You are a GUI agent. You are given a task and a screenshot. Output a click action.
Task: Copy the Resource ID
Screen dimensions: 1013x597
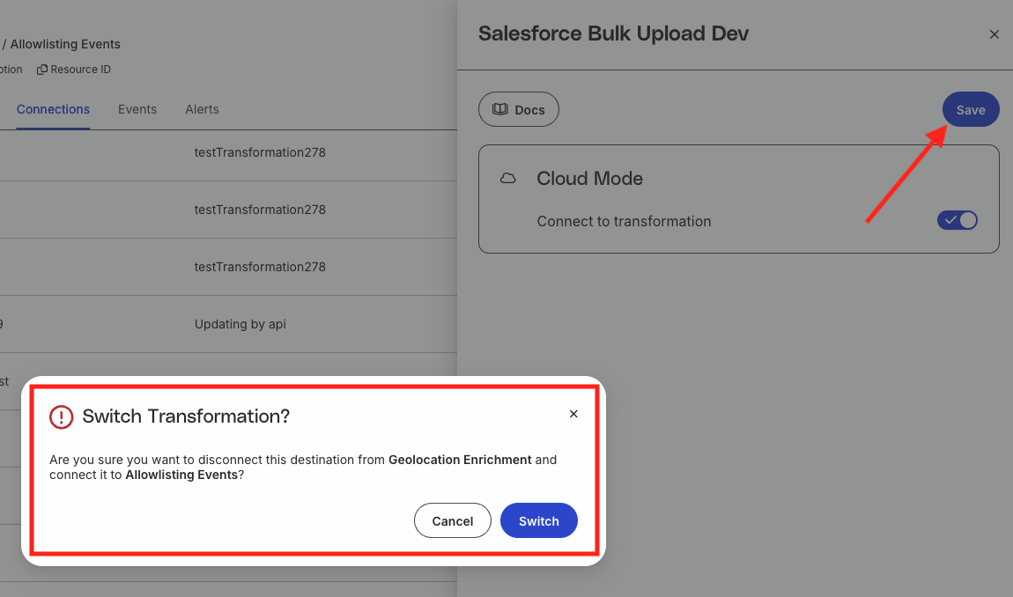click(x=74, y=70)
